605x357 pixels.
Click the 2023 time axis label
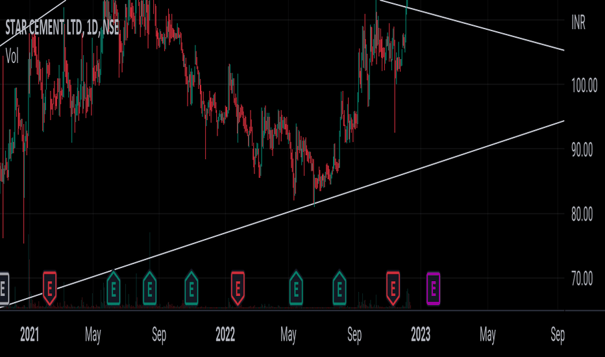point(421,334)
